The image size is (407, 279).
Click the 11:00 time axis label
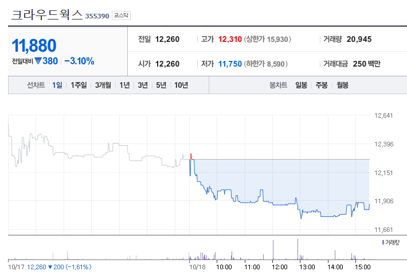point(252,267)
